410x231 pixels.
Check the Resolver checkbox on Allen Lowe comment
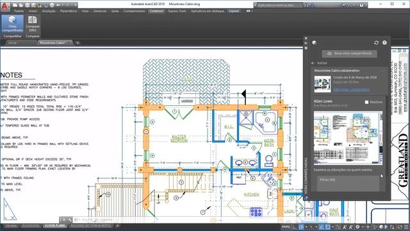366,102
